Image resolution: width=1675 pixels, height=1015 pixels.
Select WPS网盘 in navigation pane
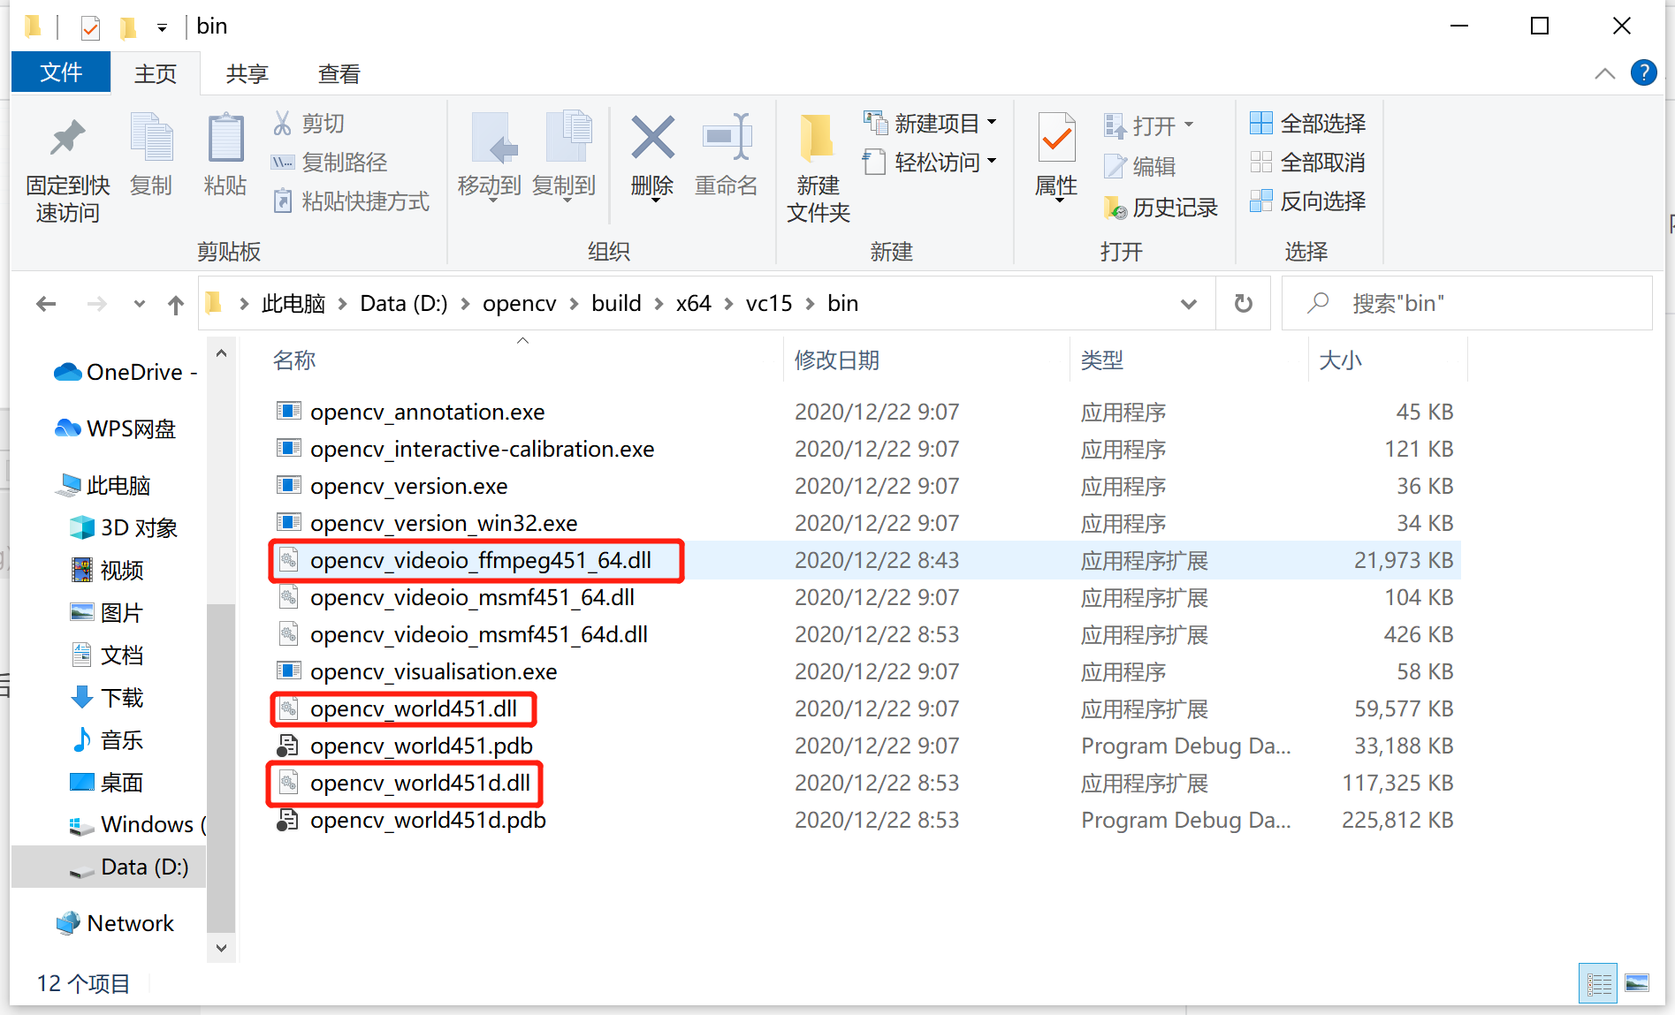click(115, 429)
